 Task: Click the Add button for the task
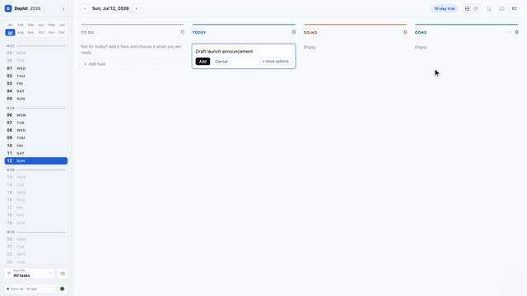click(x=203, y=62)
